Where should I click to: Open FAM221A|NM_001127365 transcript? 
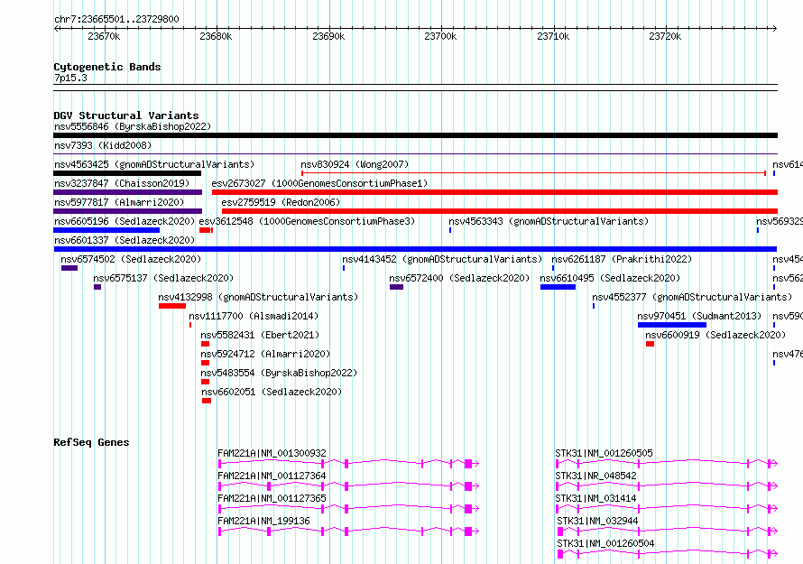pyautogui.click(x=272, y=498)
